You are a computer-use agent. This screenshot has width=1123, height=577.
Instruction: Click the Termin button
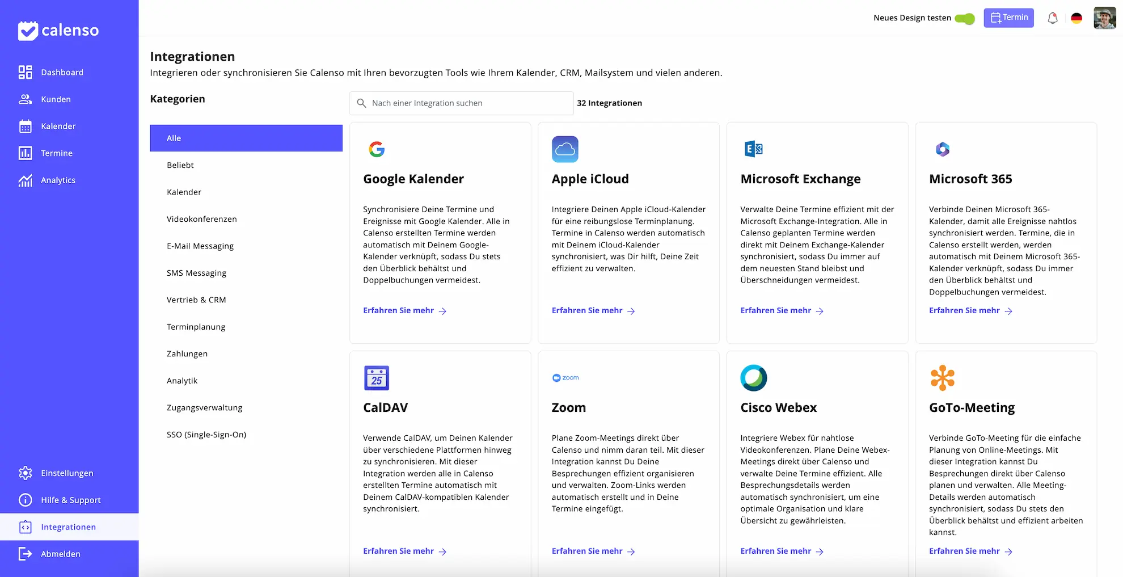click(x=1008, y=18)
